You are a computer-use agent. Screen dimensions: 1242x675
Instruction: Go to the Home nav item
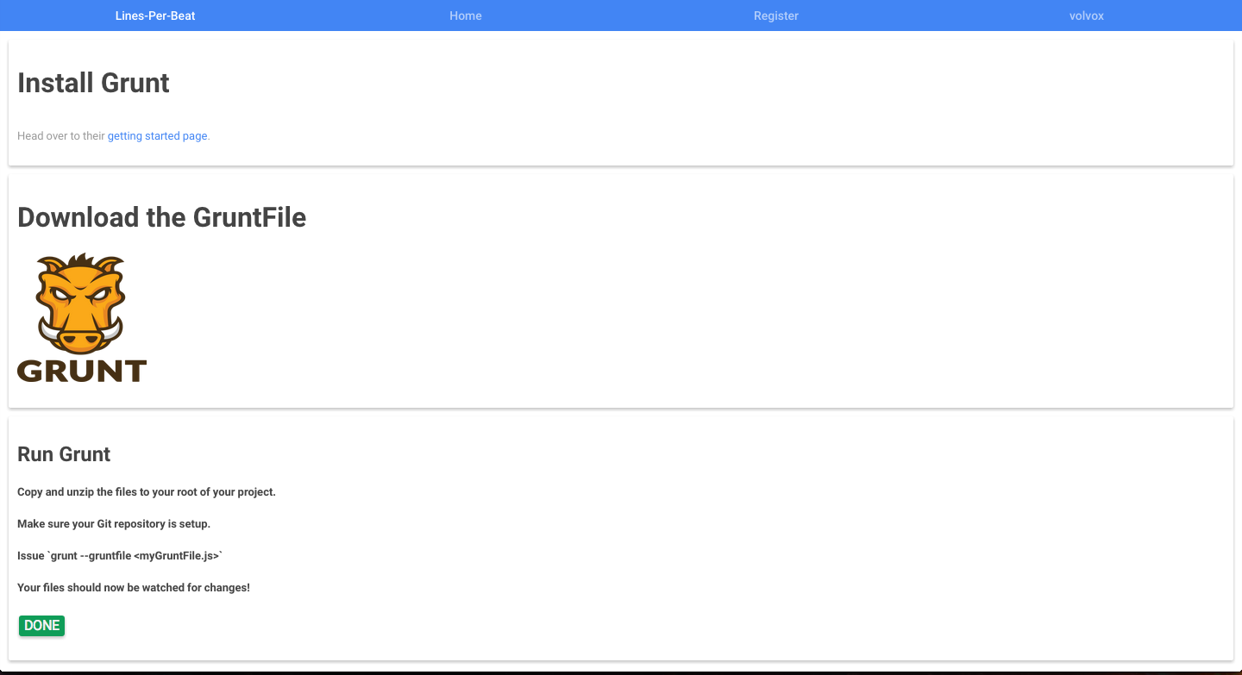(x=466, y=16)
